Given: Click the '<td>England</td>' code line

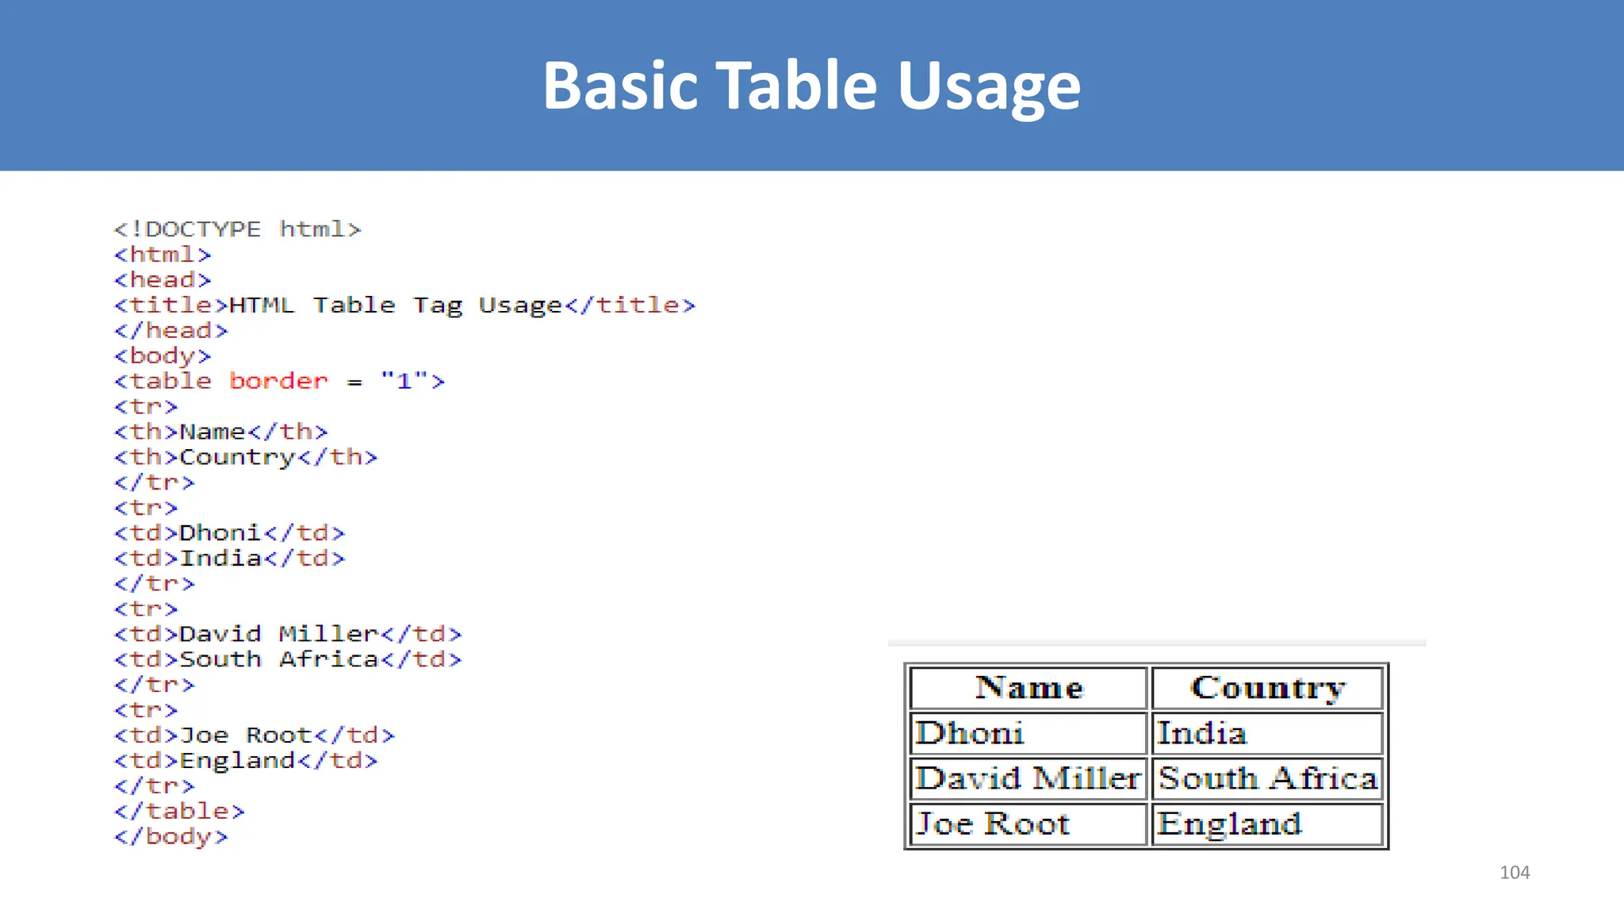Looking at the screenshot, I should [x=246, y=761].
